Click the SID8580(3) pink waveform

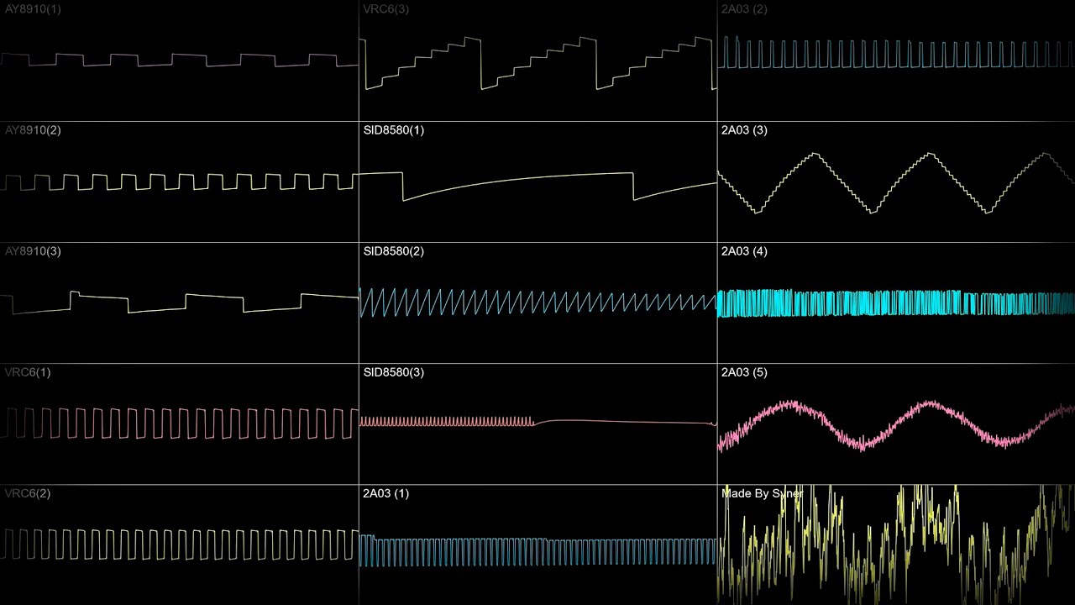(537, 421)
